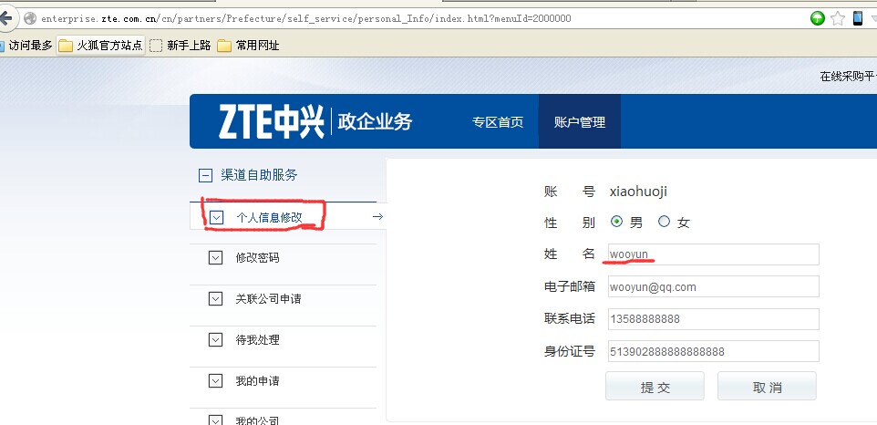The width and height of the screenshot is (877, 425).
Task: Expand the 我的公司 chevron box
Action: pyautogui.click(x=215, y=420)
